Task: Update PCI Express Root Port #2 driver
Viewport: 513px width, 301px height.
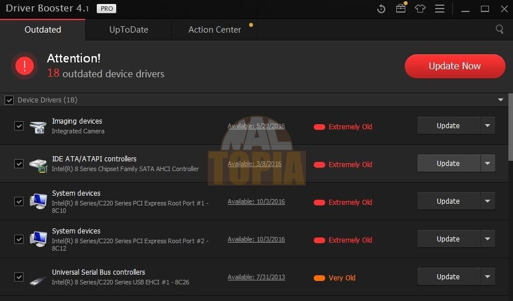Action: pos(448,239)
